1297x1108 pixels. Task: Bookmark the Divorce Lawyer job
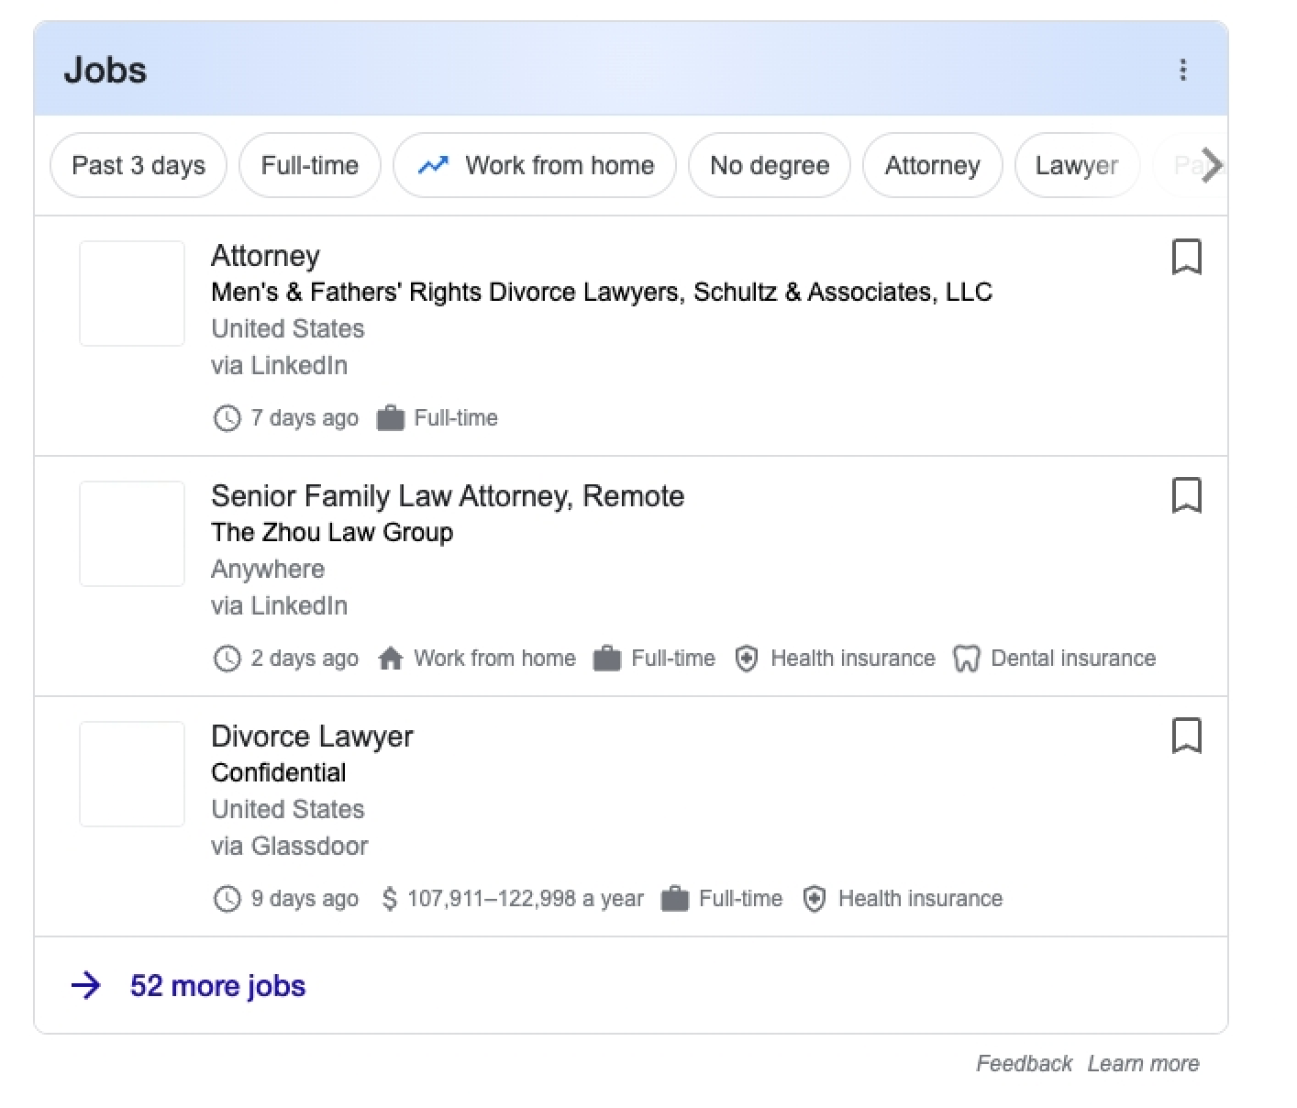tap(1186, 736)
